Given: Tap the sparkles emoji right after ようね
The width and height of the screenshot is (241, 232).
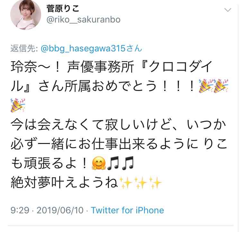Looking at the screenshot, I should (126, 183).
